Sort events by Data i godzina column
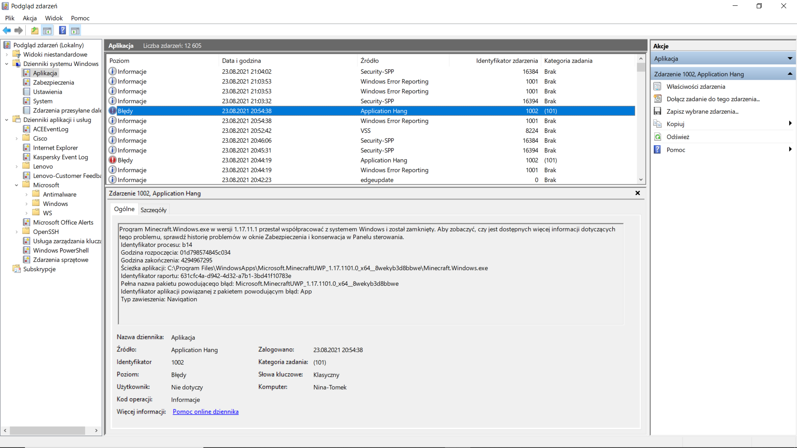797x448 pixels. [x=241, y=61]
